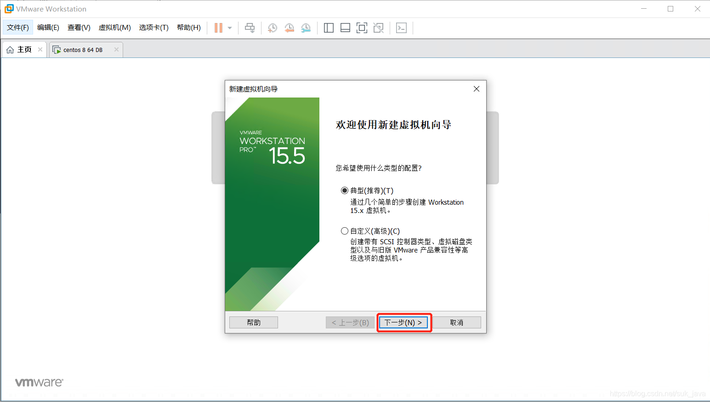Image resolution: width=710 pixels, height=402 pixels.
Task: Enter full screen mode icon
Action: [x=362, y=28]
